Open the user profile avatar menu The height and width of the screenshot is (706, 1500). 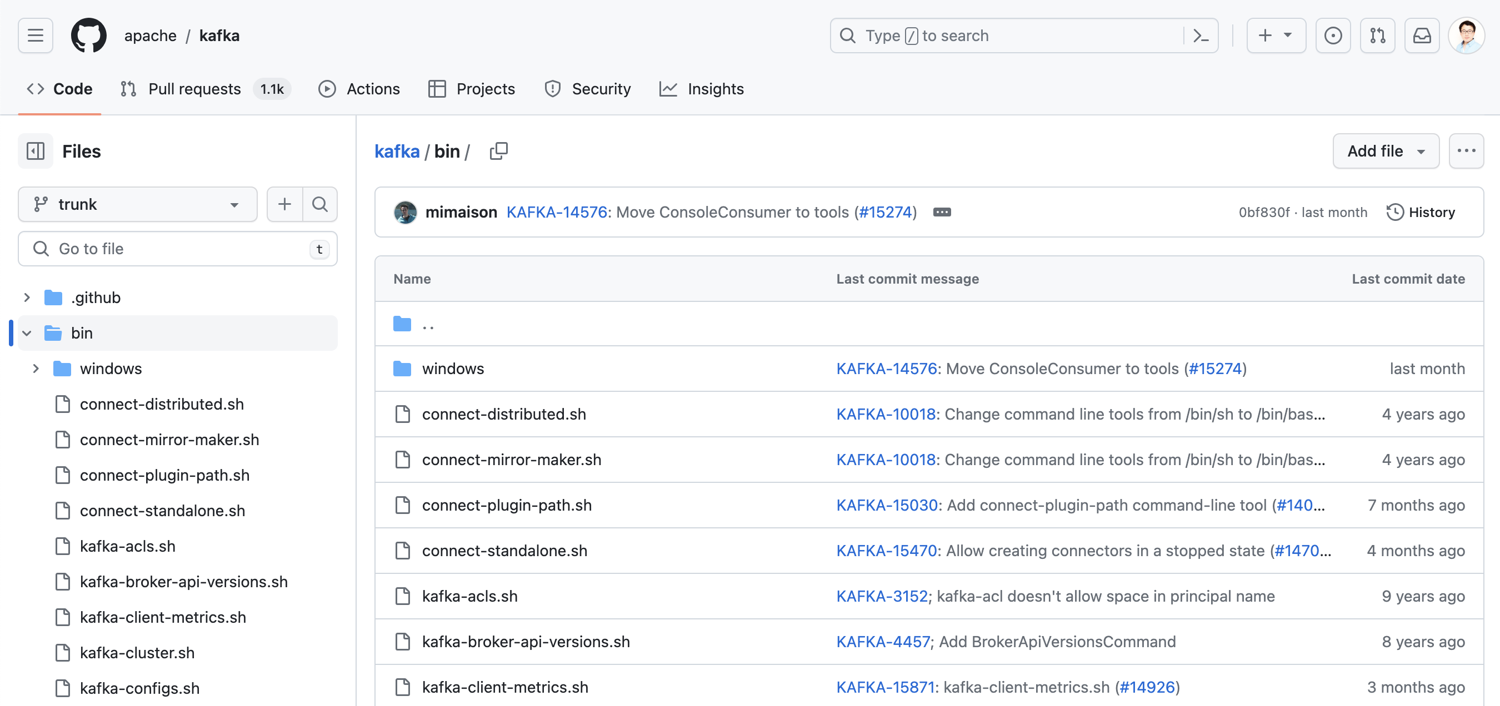click(x=1466, y=36)
